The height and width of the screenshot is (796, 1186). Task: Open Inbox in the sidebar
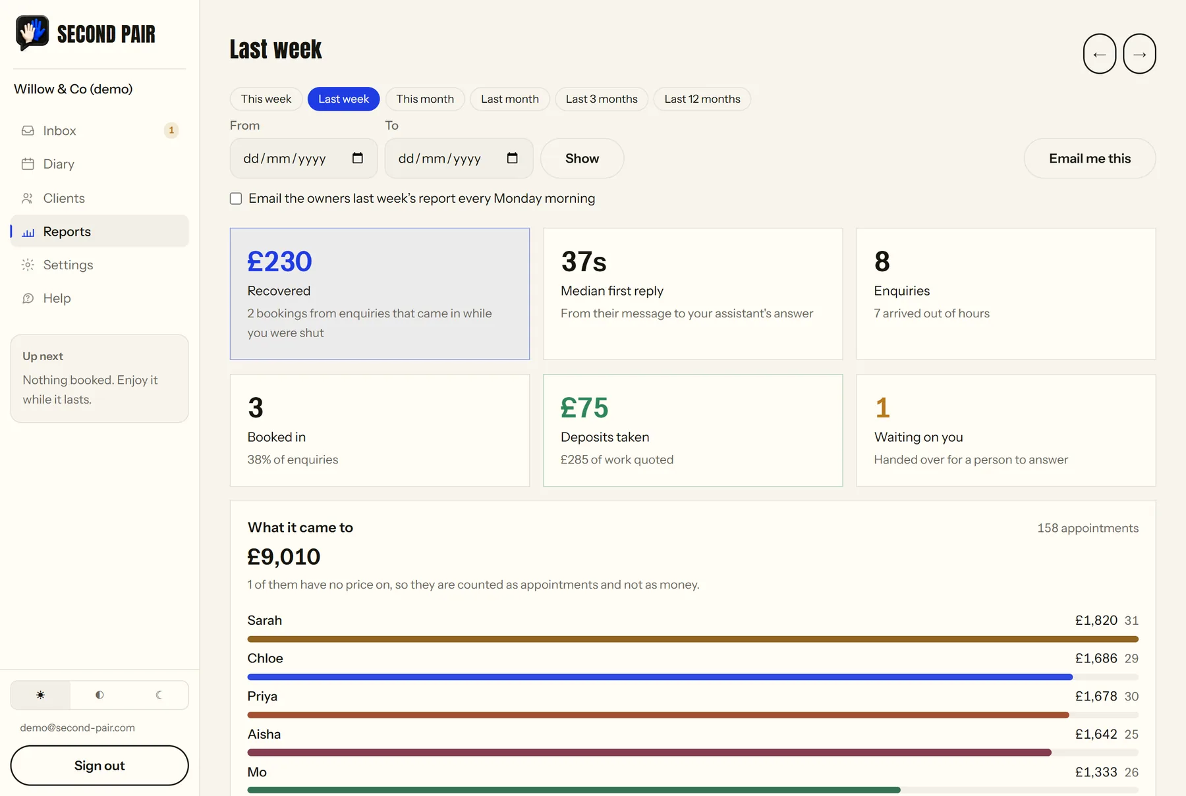click(x=99, y=130)
